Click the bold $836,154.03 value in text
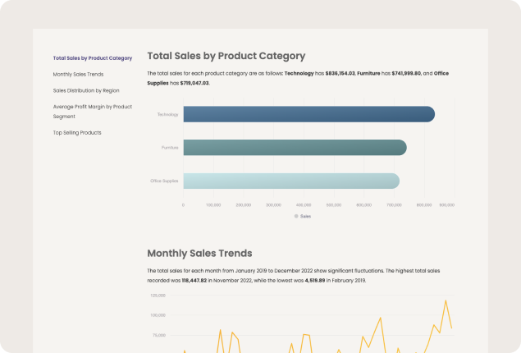The width and height of the screenshot is (521, 353). coord(340,73)
